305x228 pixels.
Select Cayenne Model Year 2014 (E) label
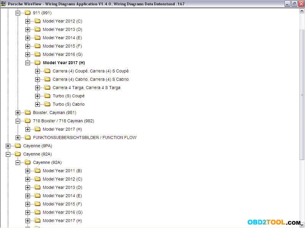click(x=62, y=196)
